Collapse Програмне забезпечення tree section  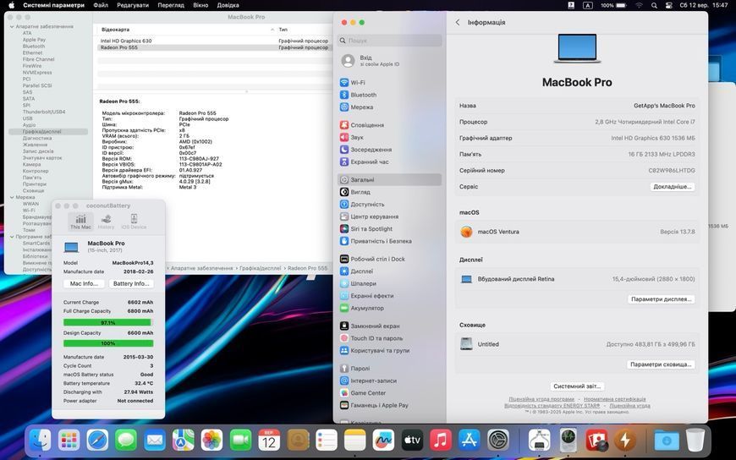12,237
